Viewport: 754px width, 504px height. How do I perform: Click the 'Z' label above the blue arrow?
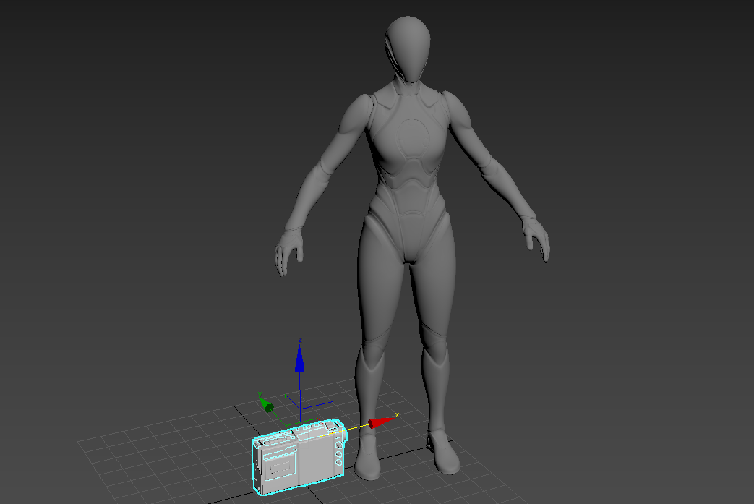tap(301, 340)
